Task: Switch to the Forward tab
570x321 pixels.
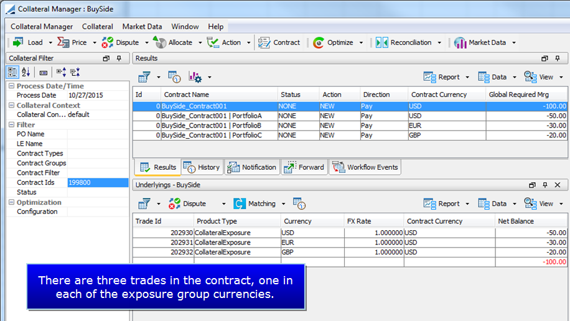Action: [304, 167]
